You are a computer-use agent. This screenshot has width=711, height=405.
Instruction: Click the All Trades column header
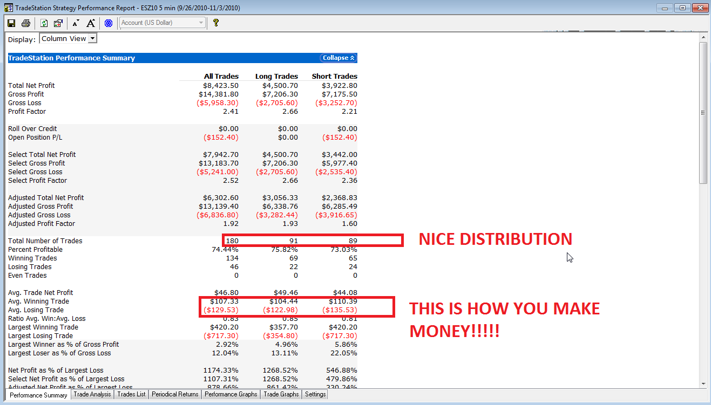221,77
